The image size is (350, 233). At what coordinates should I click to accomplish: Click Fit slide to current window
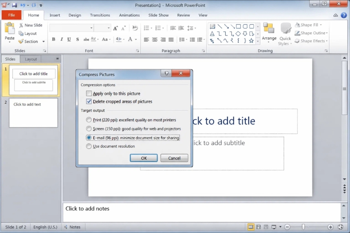click(x=341, y=226)
